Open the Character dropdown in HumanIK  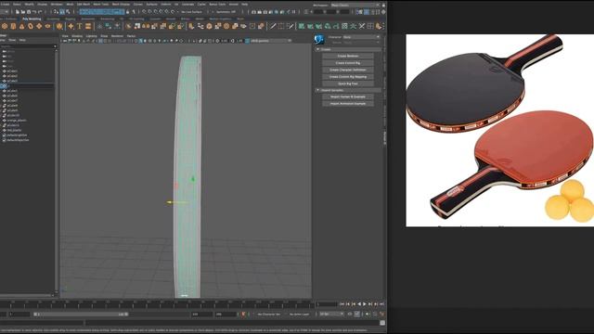tap(361, 37)
